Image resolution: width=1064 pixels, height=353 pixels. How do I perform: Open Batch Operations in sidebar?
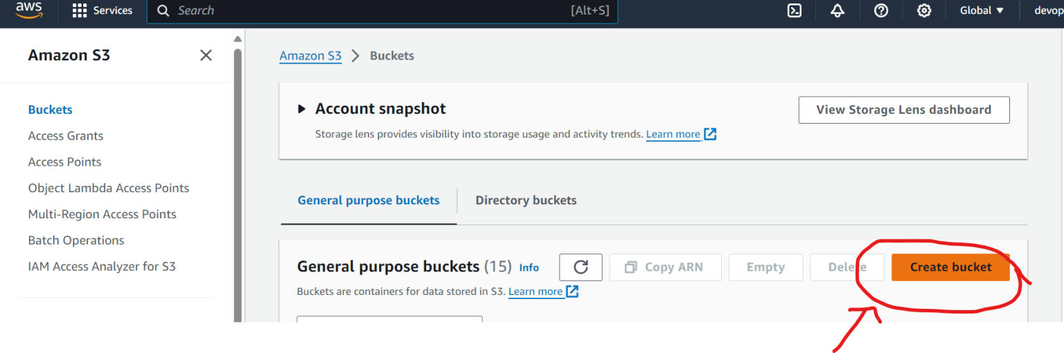tap(76, 240)
